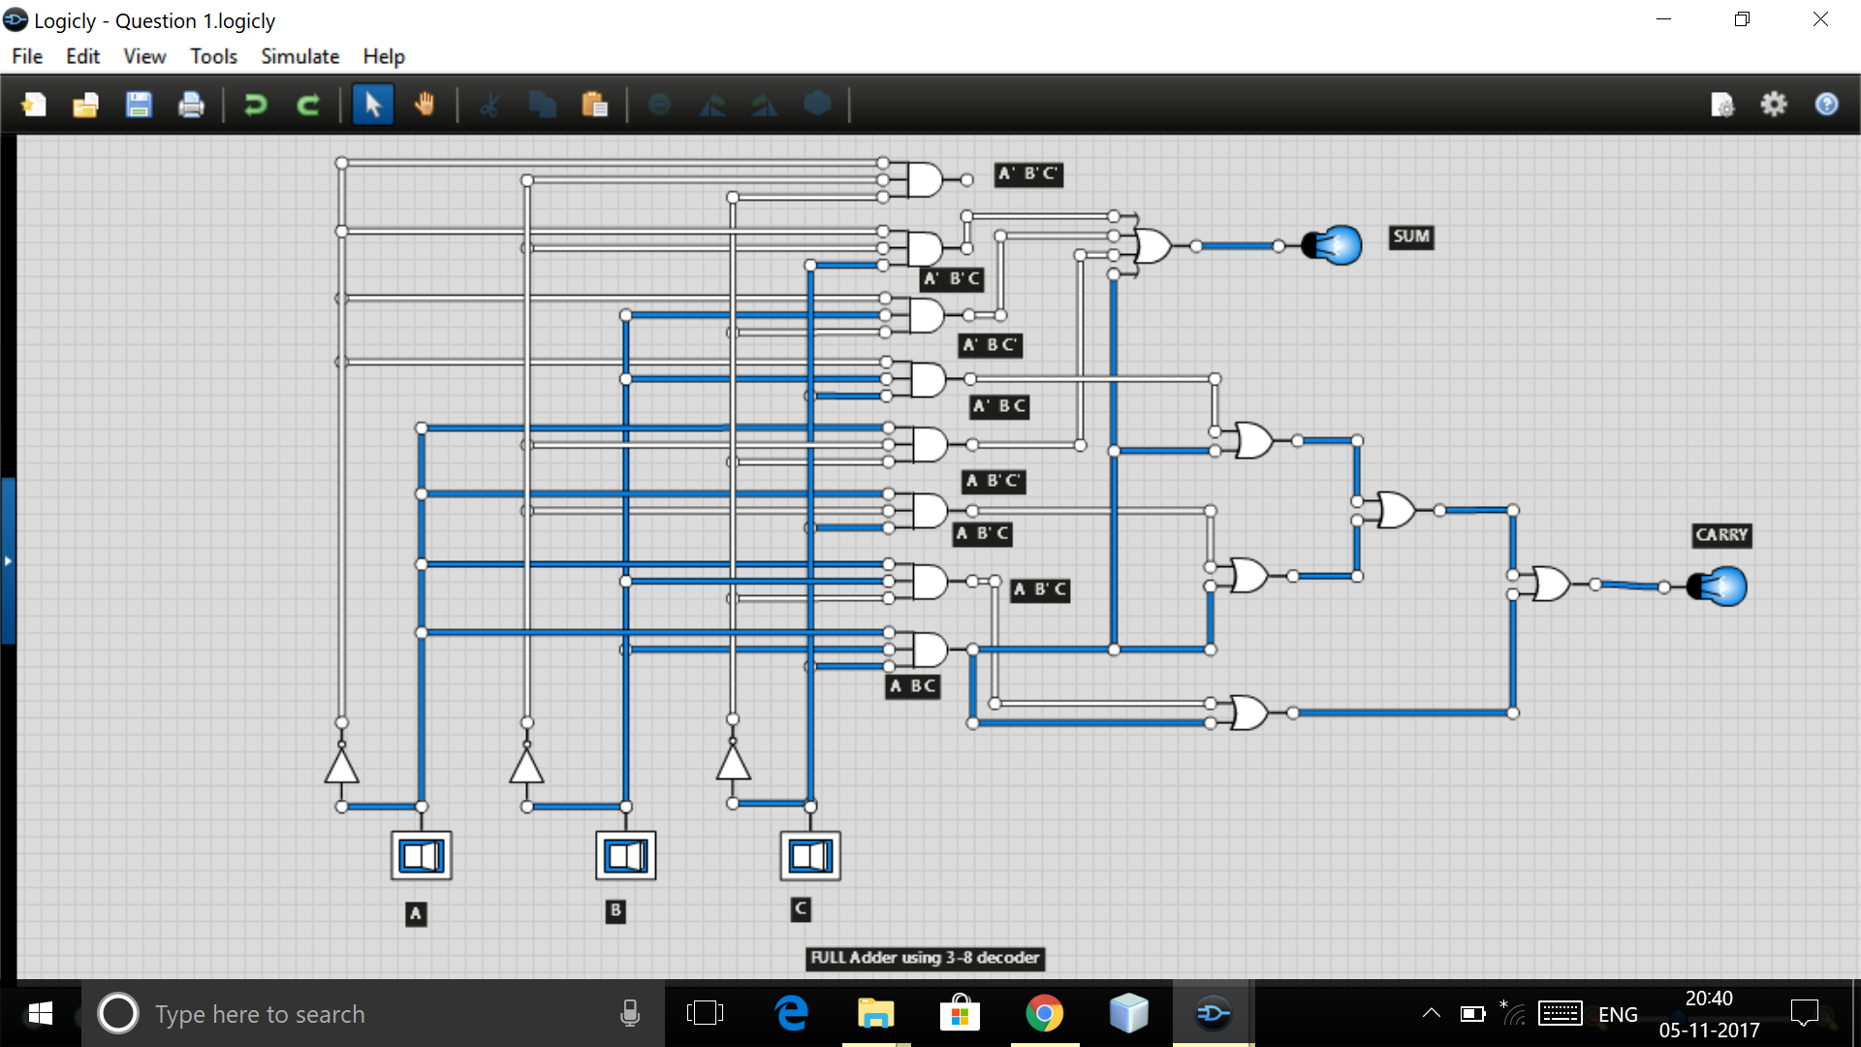Click the New document toolbar icon

pos(34,105)
